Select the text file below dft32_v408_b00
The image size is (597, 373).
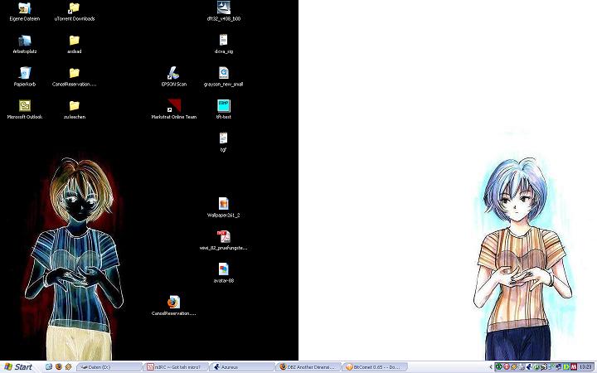[224, 44]
